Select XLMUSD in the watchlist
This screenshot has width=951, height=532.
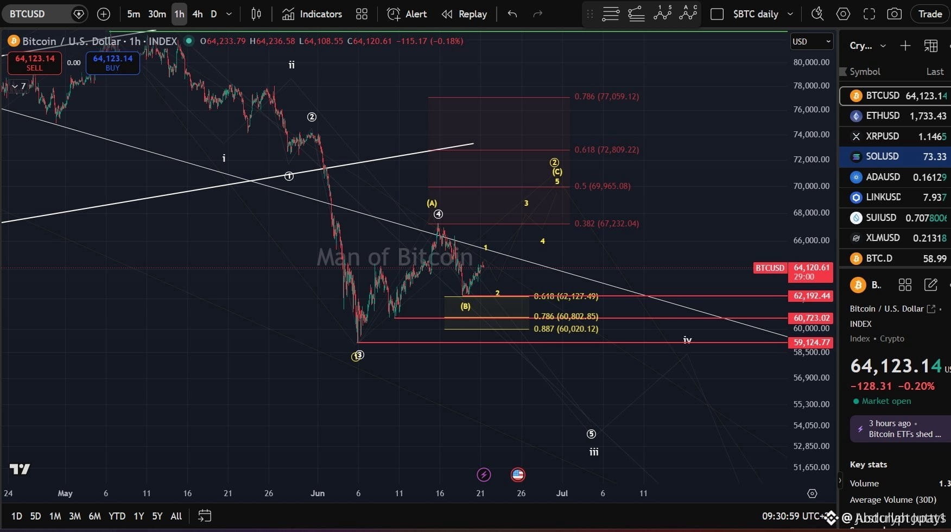895,238
